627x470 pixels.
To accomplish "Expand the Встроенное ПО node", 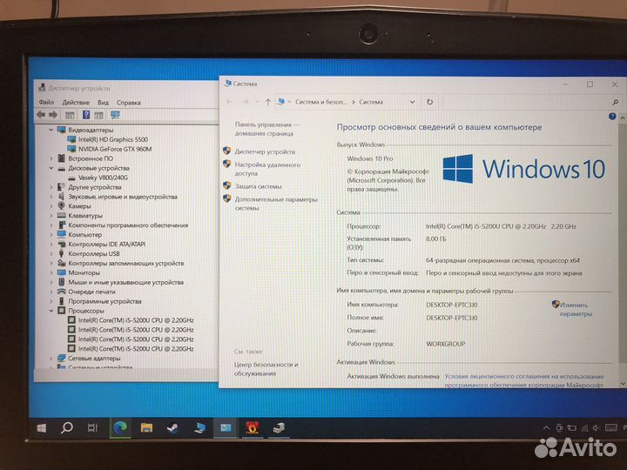I will tap(51, 158).
